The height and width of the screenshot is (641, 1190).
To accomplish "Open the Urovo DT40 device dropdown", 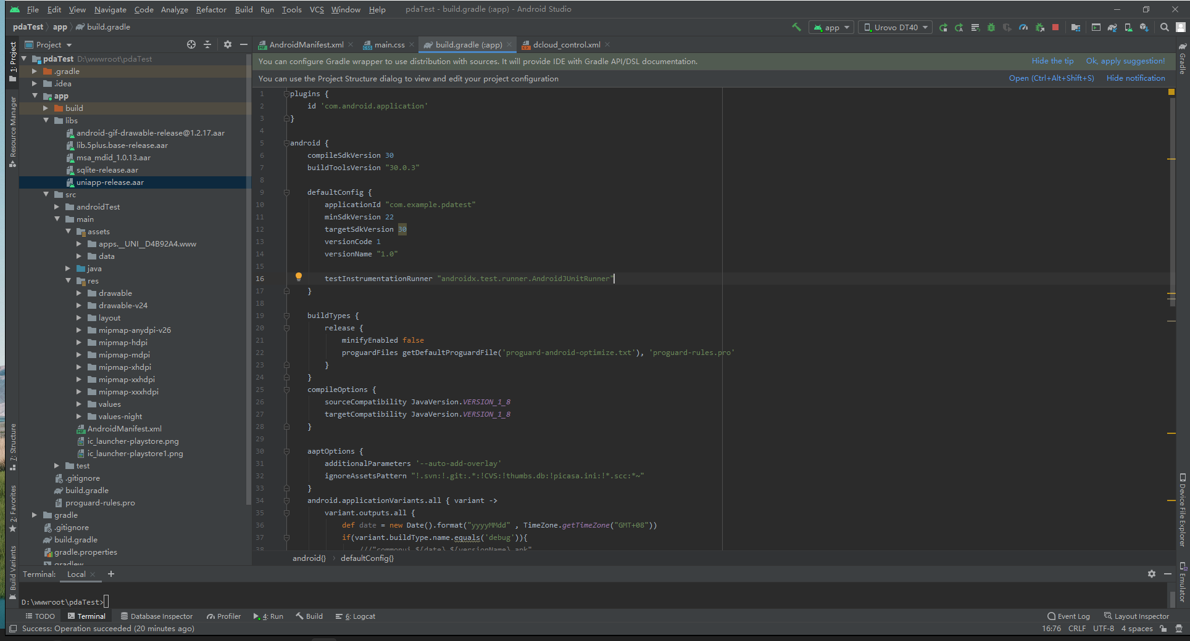I will click(895, 27).
